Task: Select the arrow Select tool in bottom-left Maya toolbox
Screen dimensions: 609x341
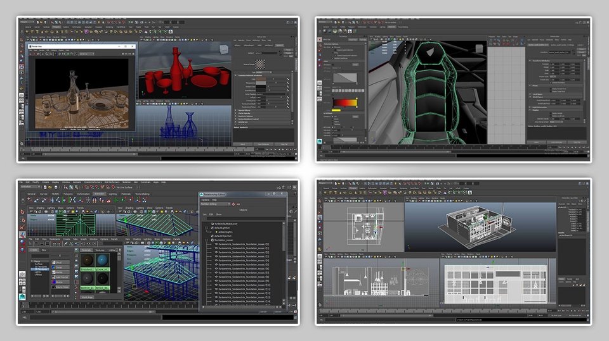Action: click(x=22, y=211)
